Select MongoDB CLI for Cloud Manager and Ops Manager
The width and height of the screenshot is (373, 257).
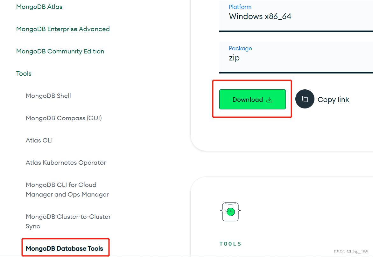pos(67,190)
